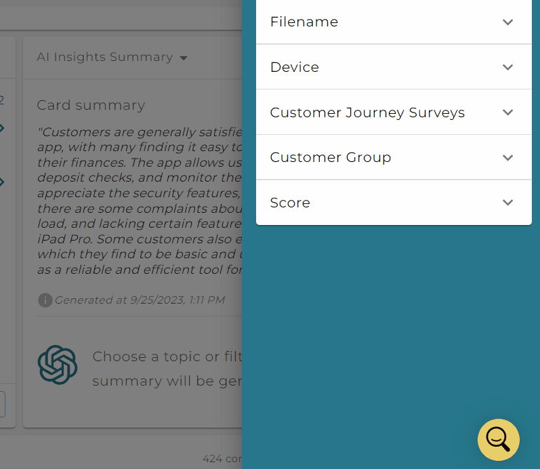Click the chevron beside Customer Group
The image size is (540, 469).
tap(507, 158)
